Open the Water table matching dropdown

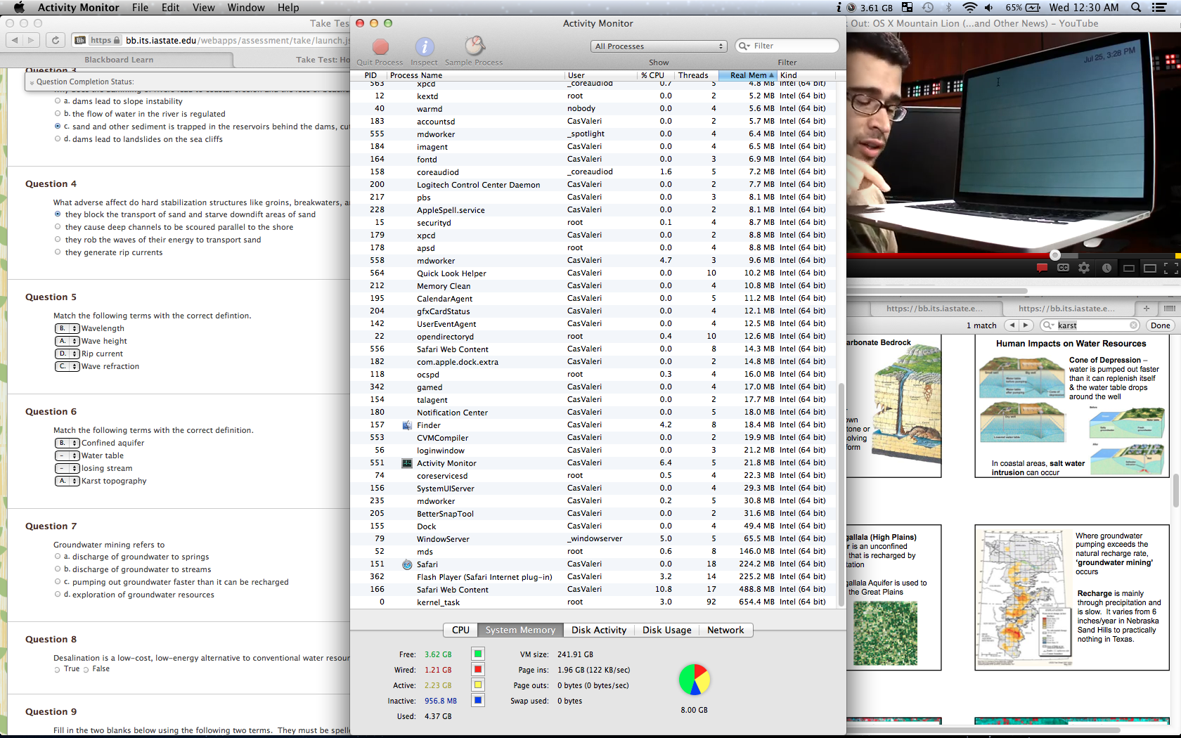click(67, 455)
